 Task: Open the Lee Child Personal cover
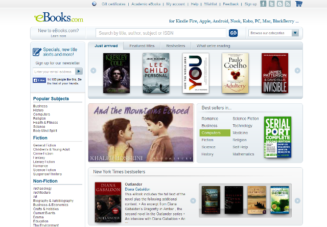click(x=156, y=73)
